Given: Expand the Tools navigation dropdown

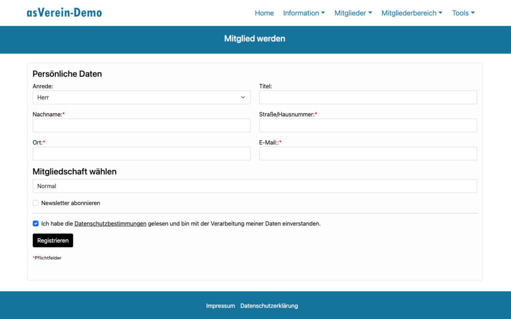Looking at the screenshot, I should pos(463,13).
